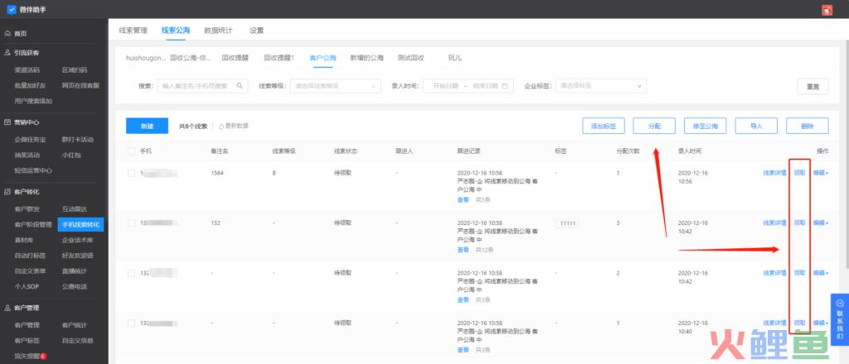Click the 删除 button
Viewport: 849px width, 364px height.
pyautogui.click(x=808, y=126)
